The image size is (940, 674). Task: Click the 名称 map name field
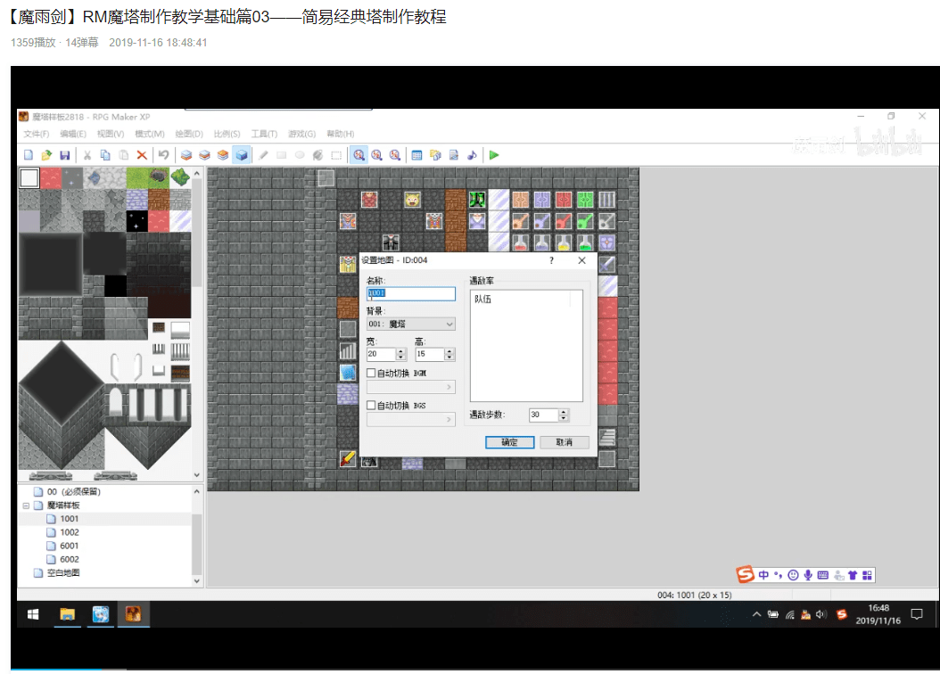tap(410, 293)
